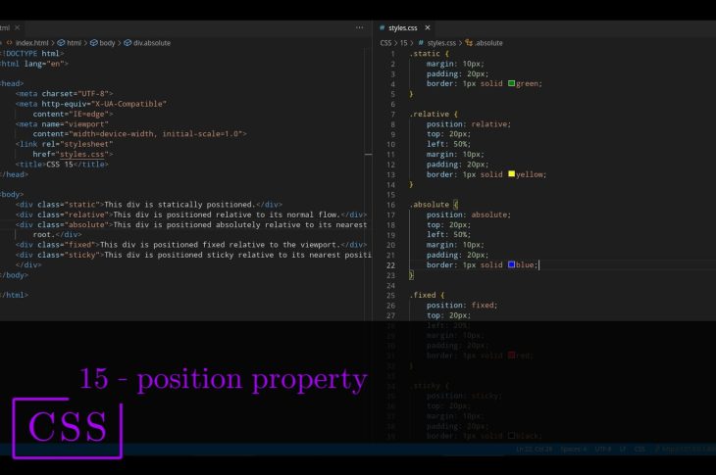
Task: Click the red color swatch in .fixed
Action: tap(512, 356)
